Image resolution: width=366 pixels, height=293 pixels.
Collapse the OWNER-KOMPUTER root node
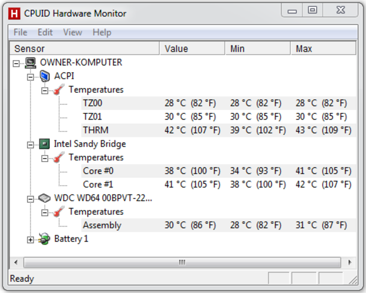[x=16, y=63]
